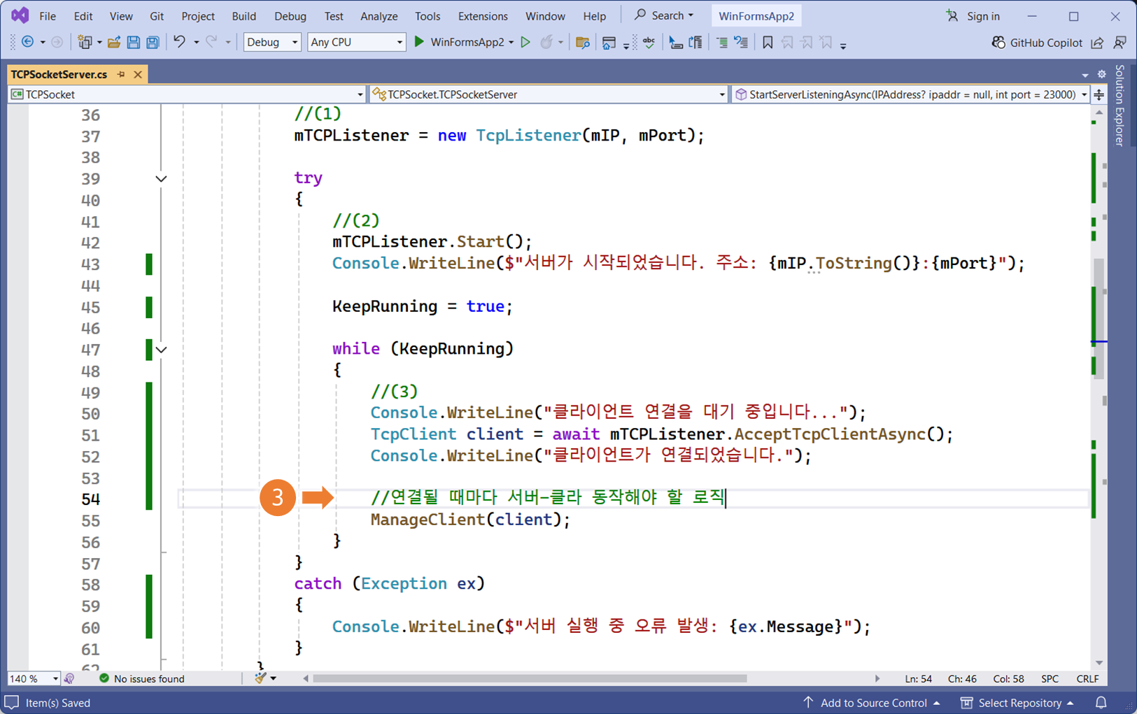Open the StartServerListeningAsync member dropdown
Viewport: 1137px width, 714px height.
point(910,94)
